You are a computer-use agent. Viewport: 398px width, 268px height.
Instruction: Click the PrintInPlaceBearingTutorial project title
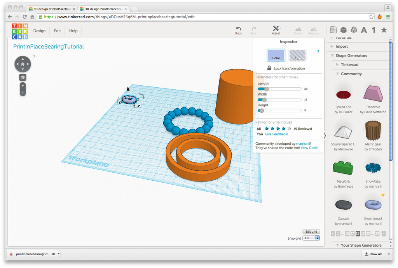(x=49, y=47)
